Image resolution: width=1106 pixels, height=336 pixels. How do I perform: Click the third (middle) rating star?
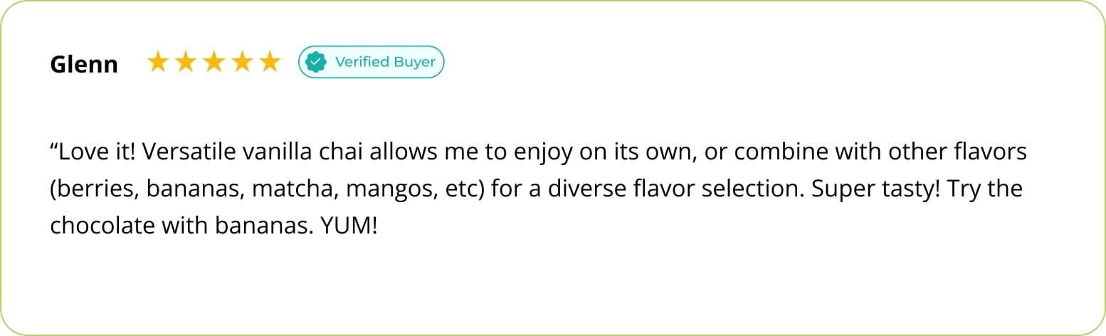[x=214, y=63]
